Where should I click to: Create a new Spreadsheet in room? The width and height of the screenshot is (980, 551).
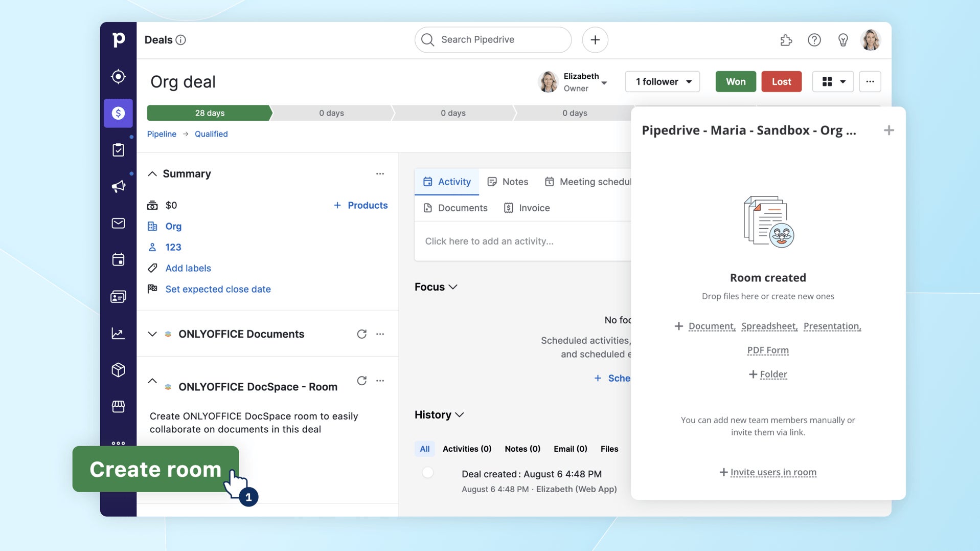pos(769,326)
